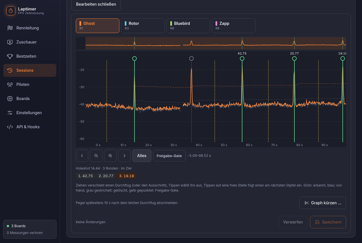Open Rennleitung via its flag icon
This screenshot has height=243, width=362.
click(10, 28)
